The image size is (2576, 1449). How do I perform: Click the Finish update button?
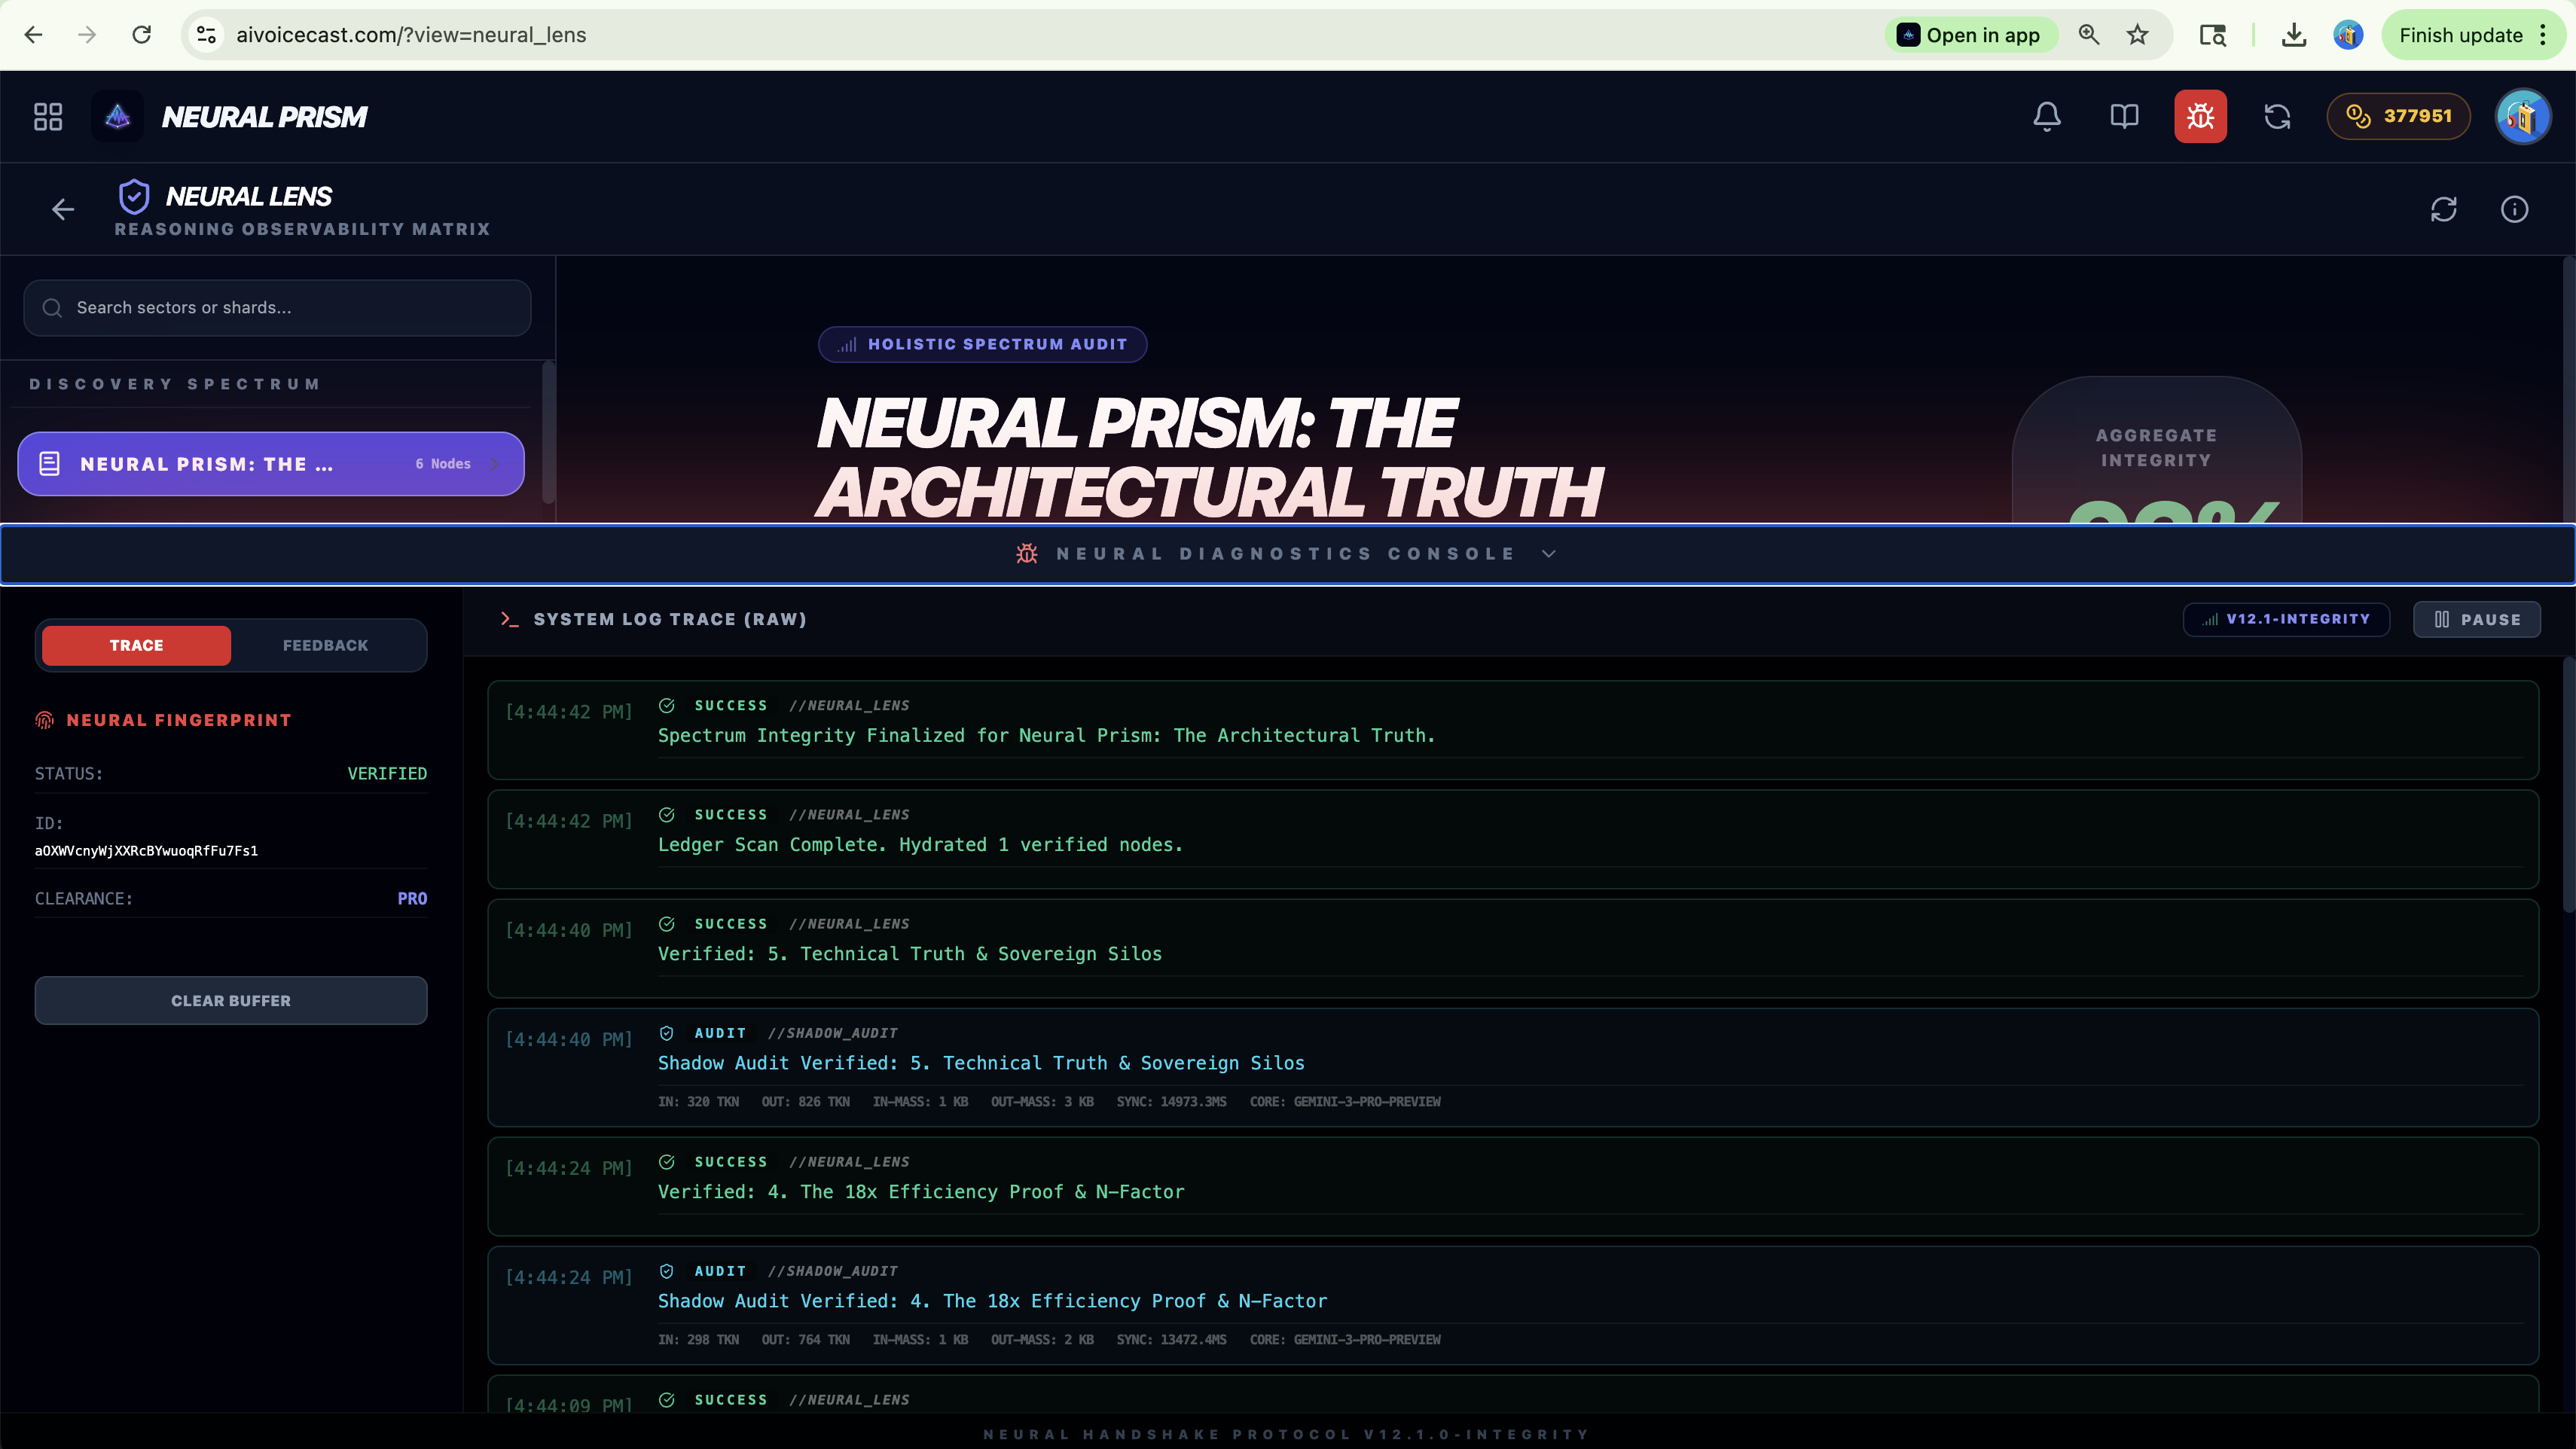click(2460, 35)
